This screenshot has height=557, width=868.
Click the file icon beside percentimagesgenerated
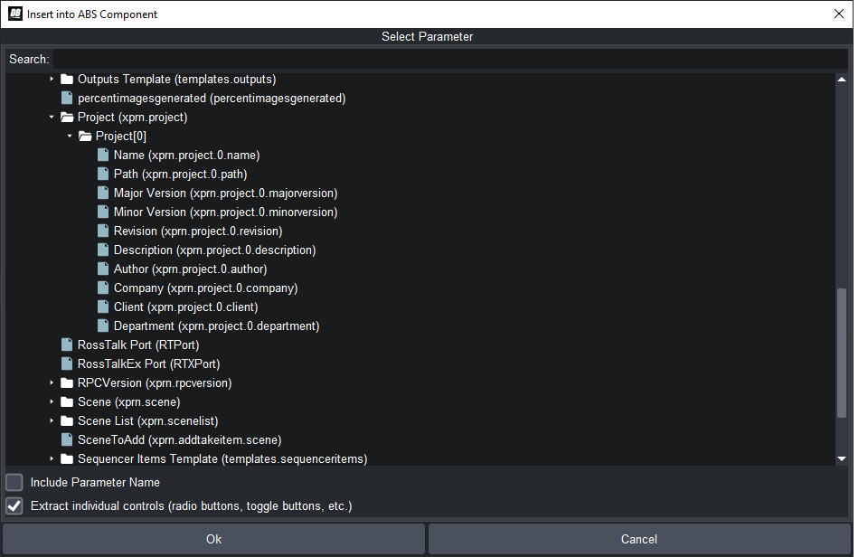click(67, 98)
